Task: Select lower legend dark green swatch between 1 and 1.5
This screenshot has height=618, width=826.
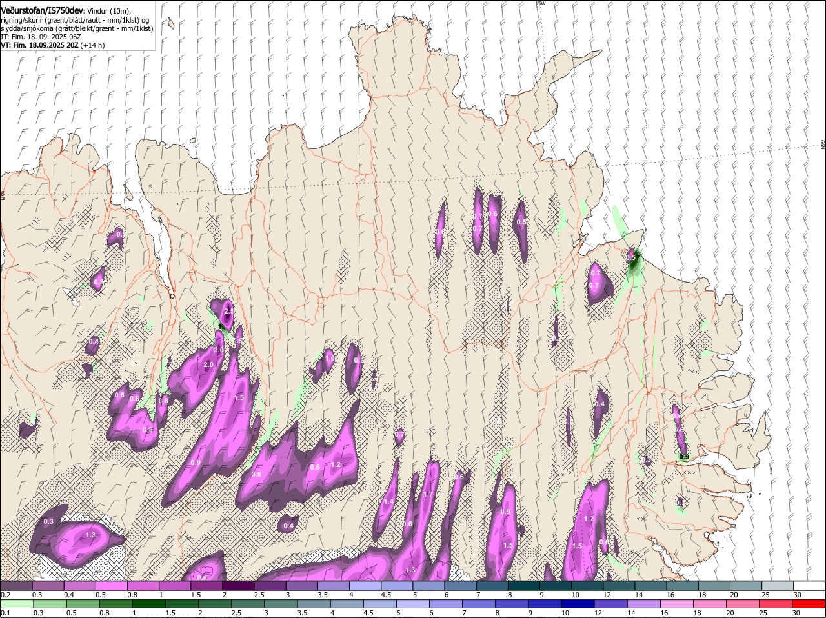Action: click(148, 604)
